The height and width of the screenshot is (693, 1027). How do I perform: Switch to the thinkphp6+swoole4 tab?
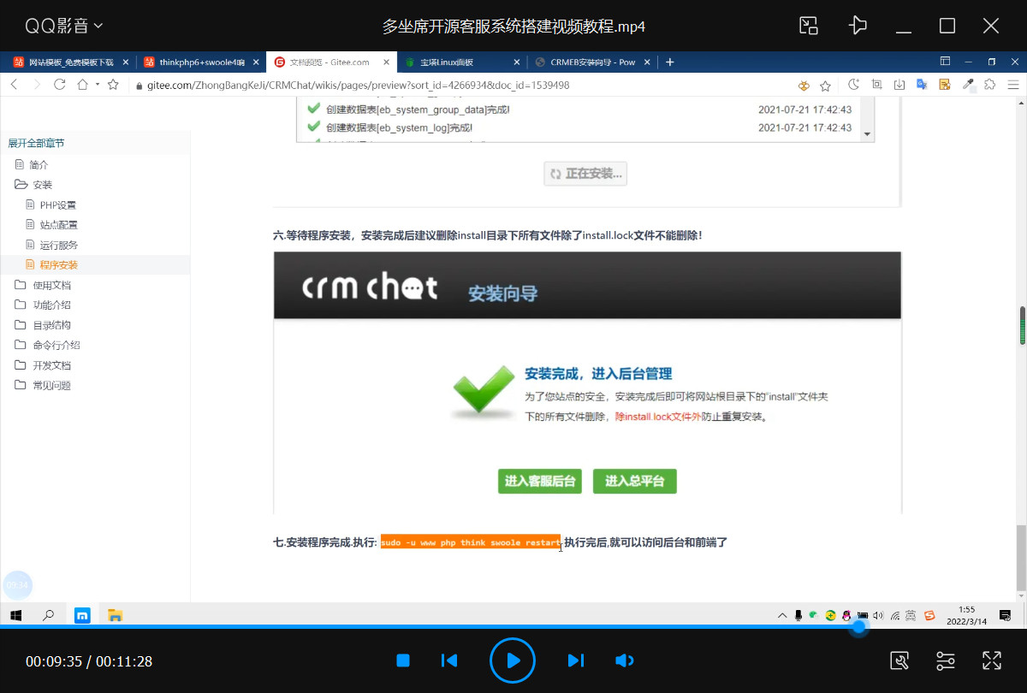(x=200, y=62)
